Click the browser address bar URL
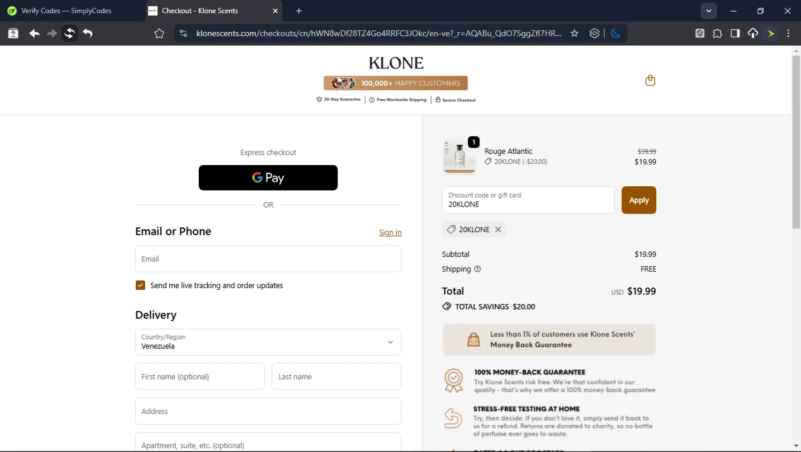 (x=379, y=33)
